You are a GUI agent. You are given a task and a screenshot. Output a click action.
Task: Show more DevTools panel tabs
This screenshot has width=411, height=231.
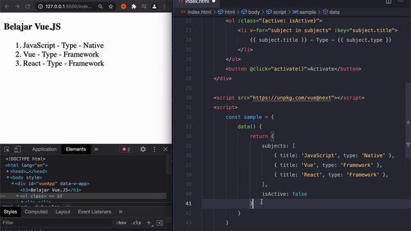click(x=96, y=150)
